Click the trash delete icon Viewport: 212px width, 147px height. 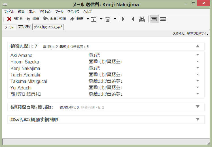(107, 19)
